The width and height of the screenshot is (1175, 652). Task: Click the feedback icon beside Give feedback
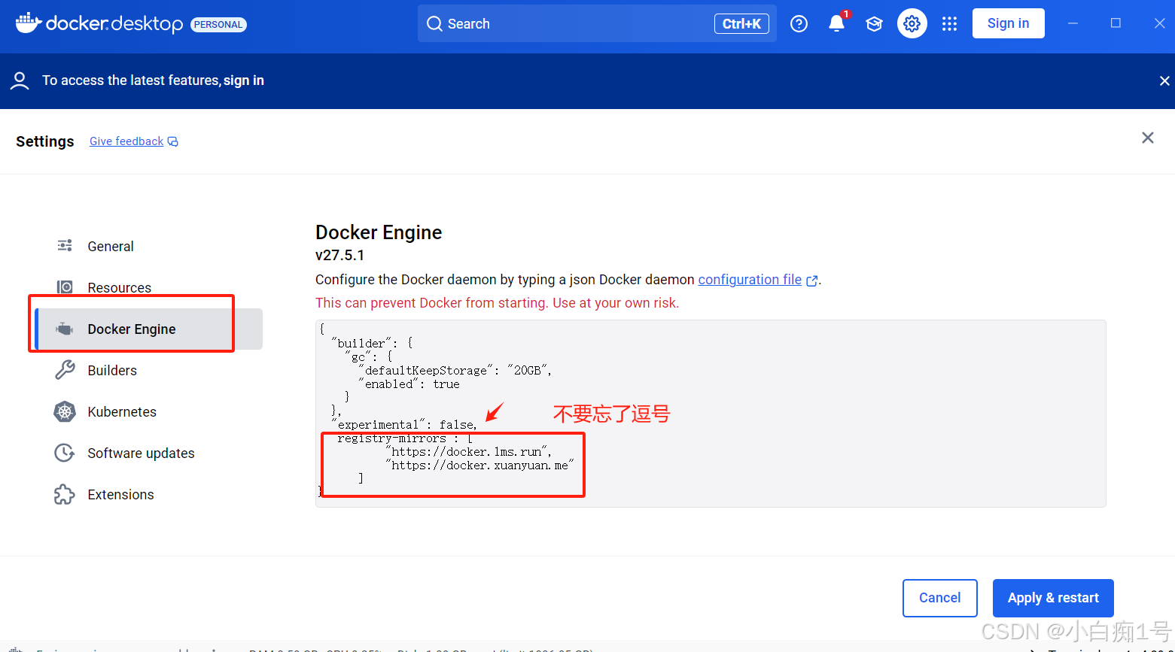pyautogui.click(x=173, y=141)
